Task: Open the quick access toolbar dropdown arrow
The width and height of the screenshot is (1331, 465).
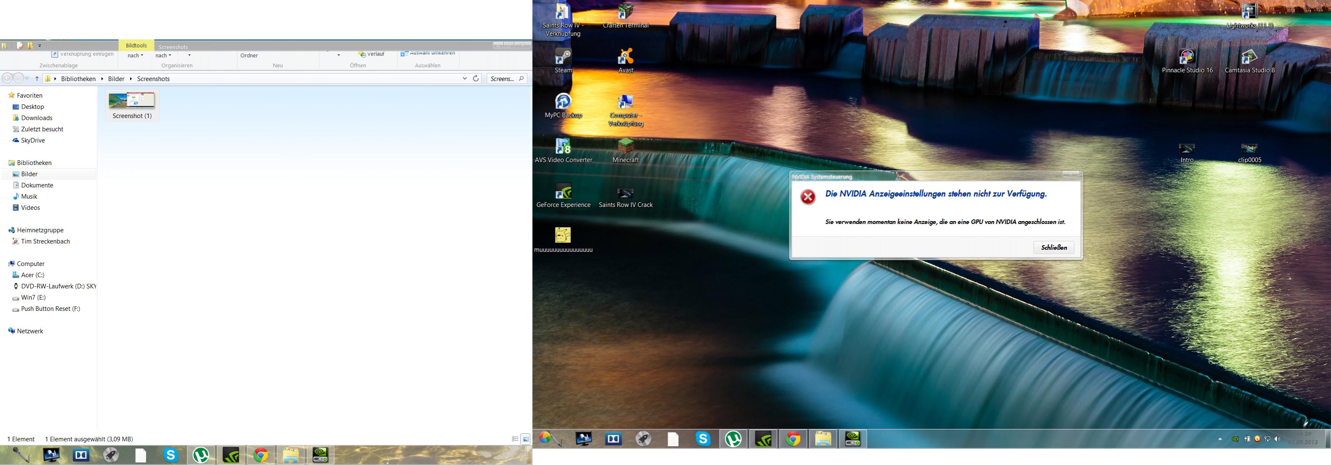Action: (x=40, y=45)
